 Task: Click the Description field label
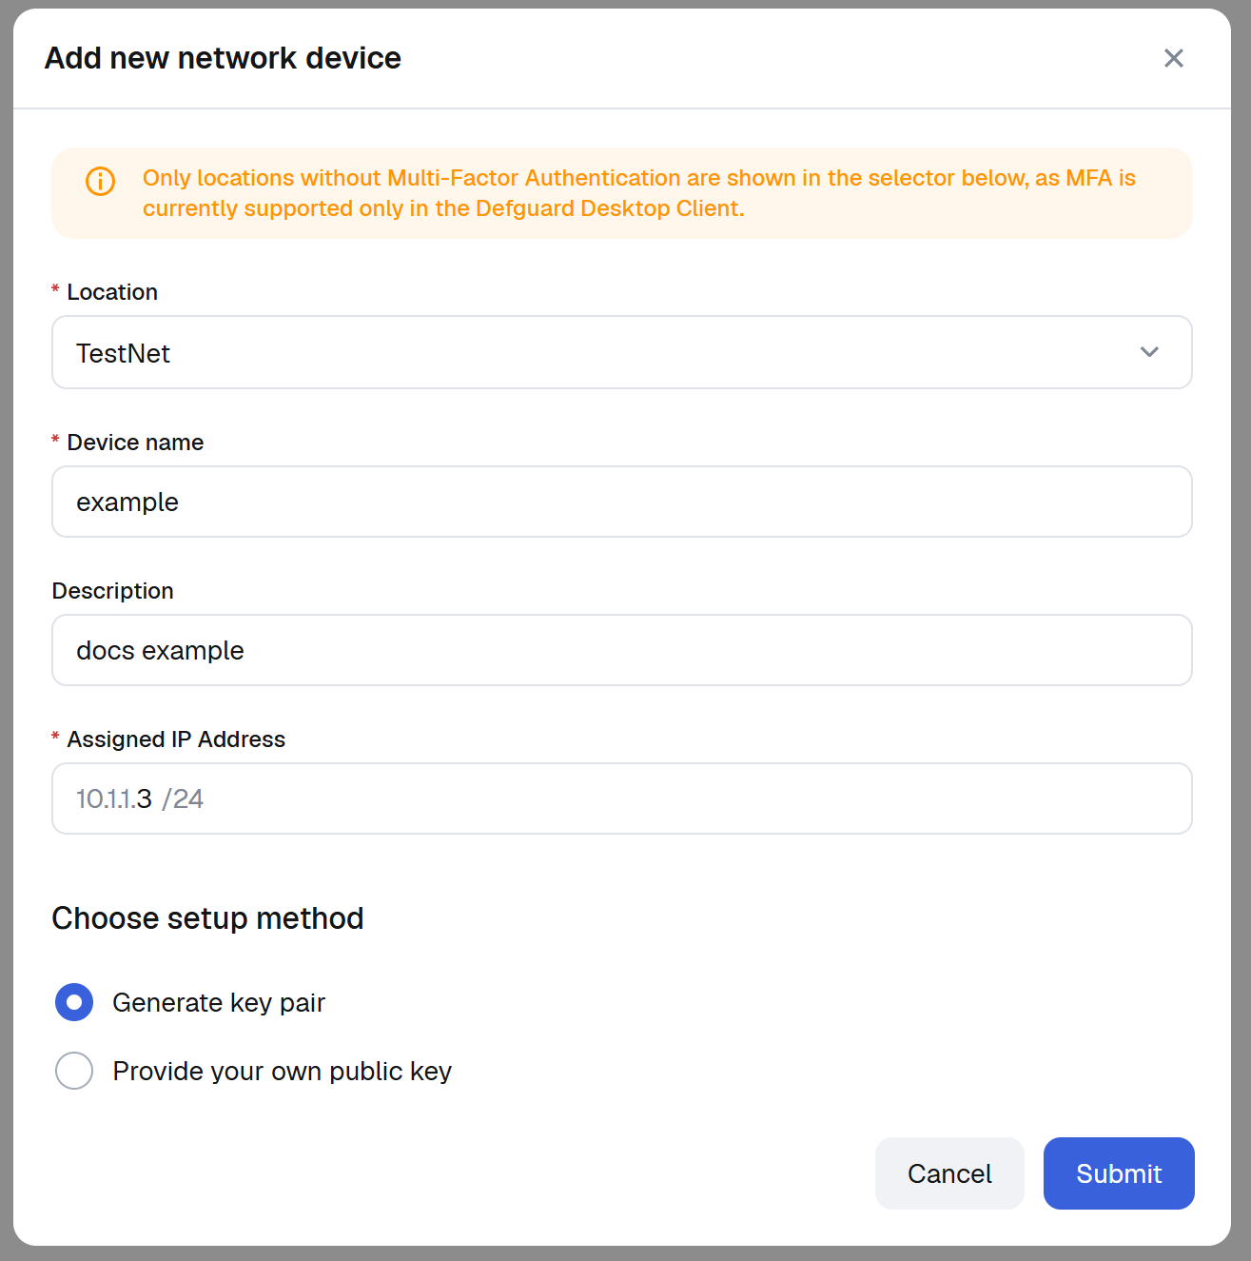pos(112,591)
